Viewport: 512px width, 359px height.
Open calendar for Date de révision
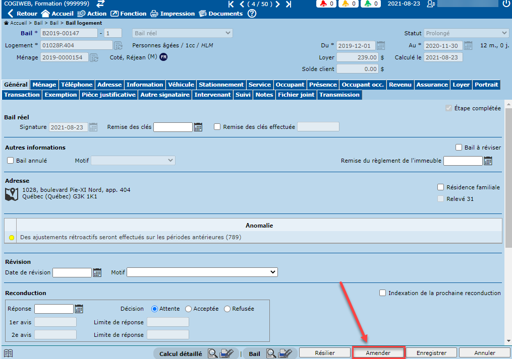97,272
